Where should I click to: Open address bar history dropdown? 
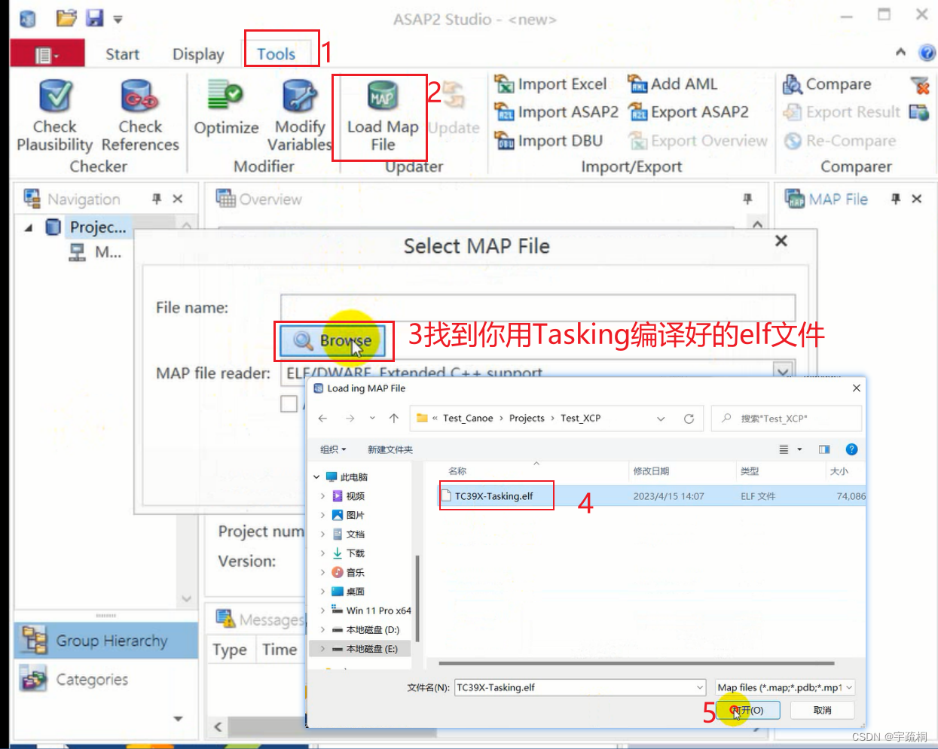click(x=661, y=419)
